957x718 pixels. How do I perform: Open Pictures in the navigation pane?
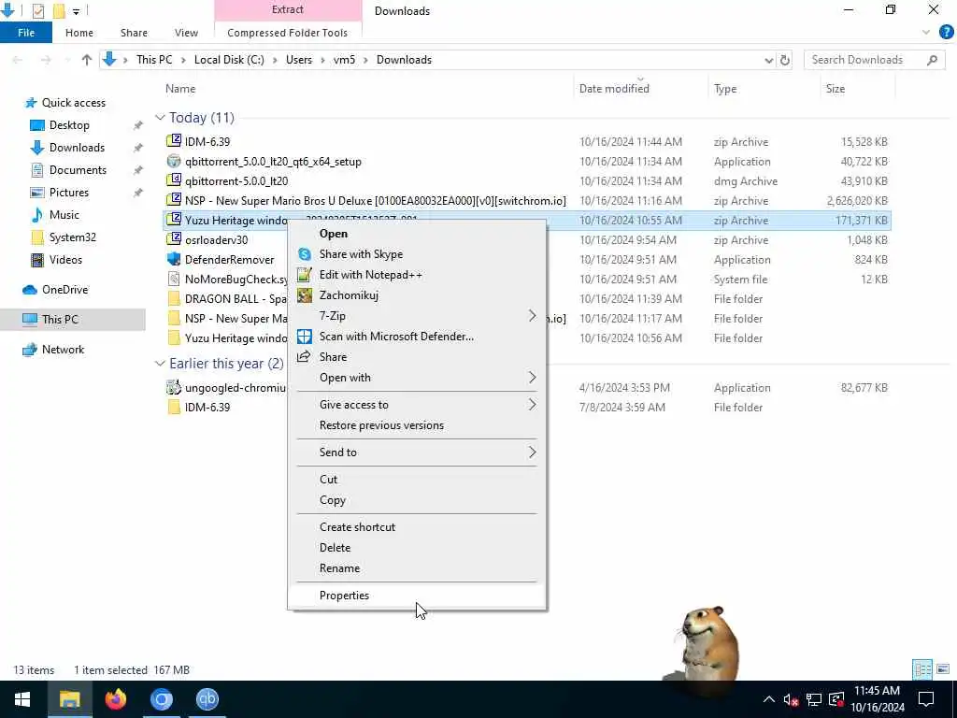(x=68, y=193)
